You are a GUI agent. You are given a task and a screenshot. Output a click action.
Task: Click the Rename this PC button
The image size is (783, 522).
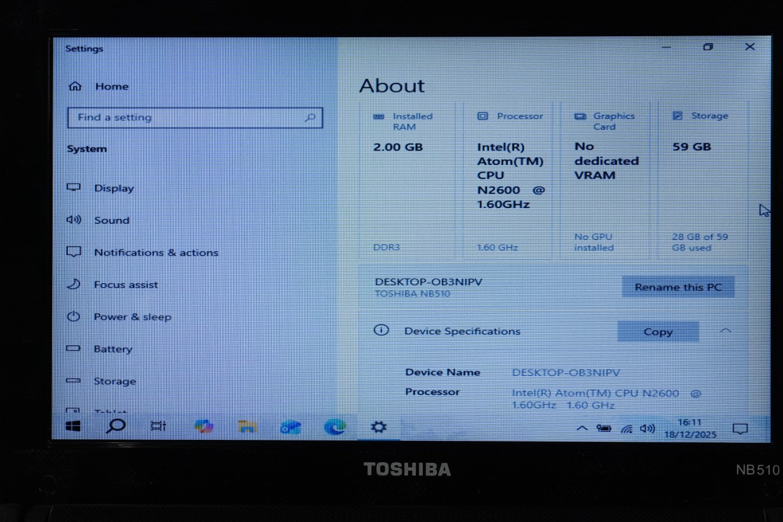pyautogui.click(x=678, y=287)
